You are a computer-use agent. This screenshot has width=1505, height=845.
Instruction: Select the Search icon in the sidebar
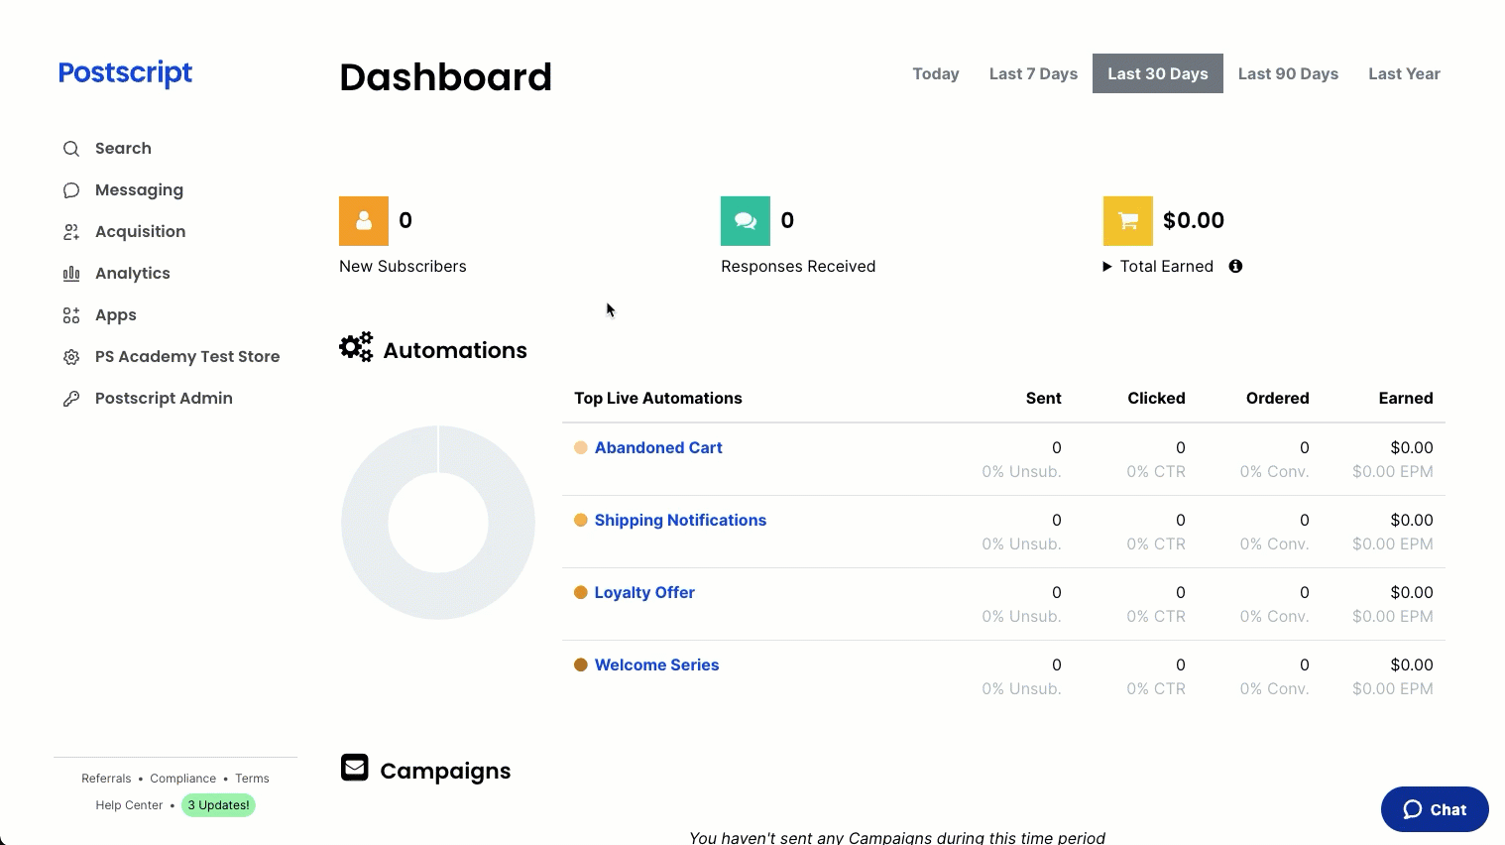(70, 148)
